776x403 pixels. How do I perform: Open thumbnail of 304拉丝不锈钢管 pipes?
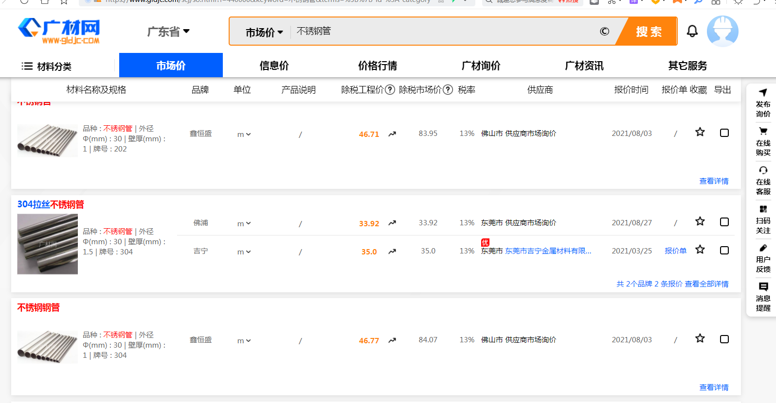pyautogui.click(x=47, y=244)
